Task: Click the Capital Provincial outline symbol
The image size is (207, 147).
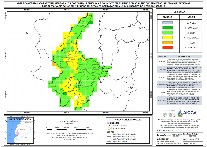Action: click(109, 128)
